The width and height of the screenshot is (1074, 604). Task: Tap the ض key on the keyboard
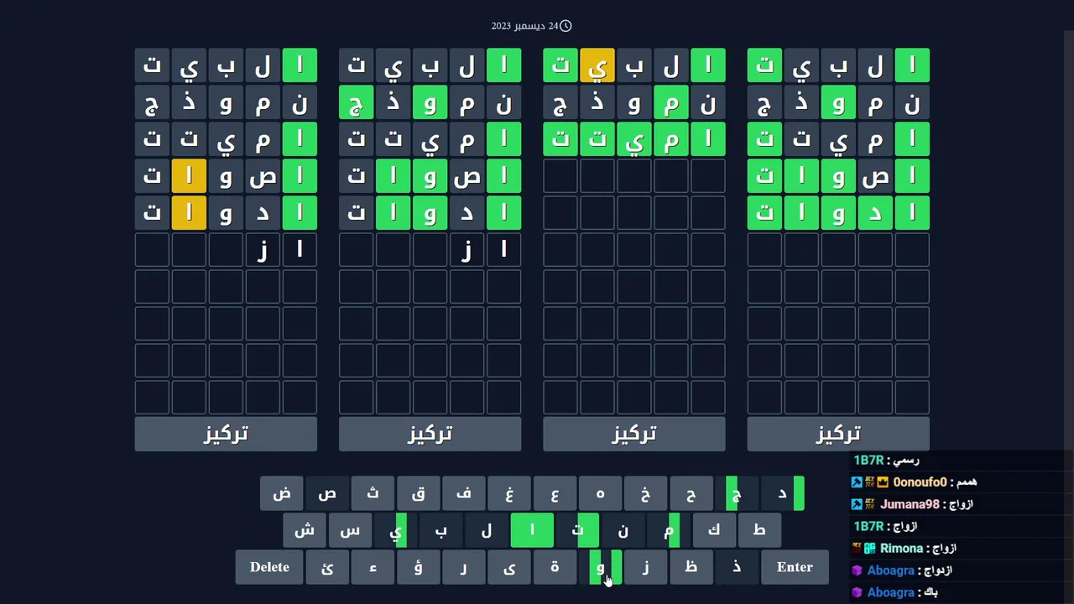point(282,493)
